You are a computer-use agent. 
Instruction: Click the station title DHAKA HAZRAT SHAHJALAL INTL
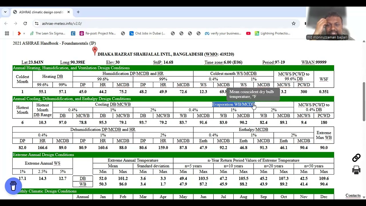click(166, 54)
